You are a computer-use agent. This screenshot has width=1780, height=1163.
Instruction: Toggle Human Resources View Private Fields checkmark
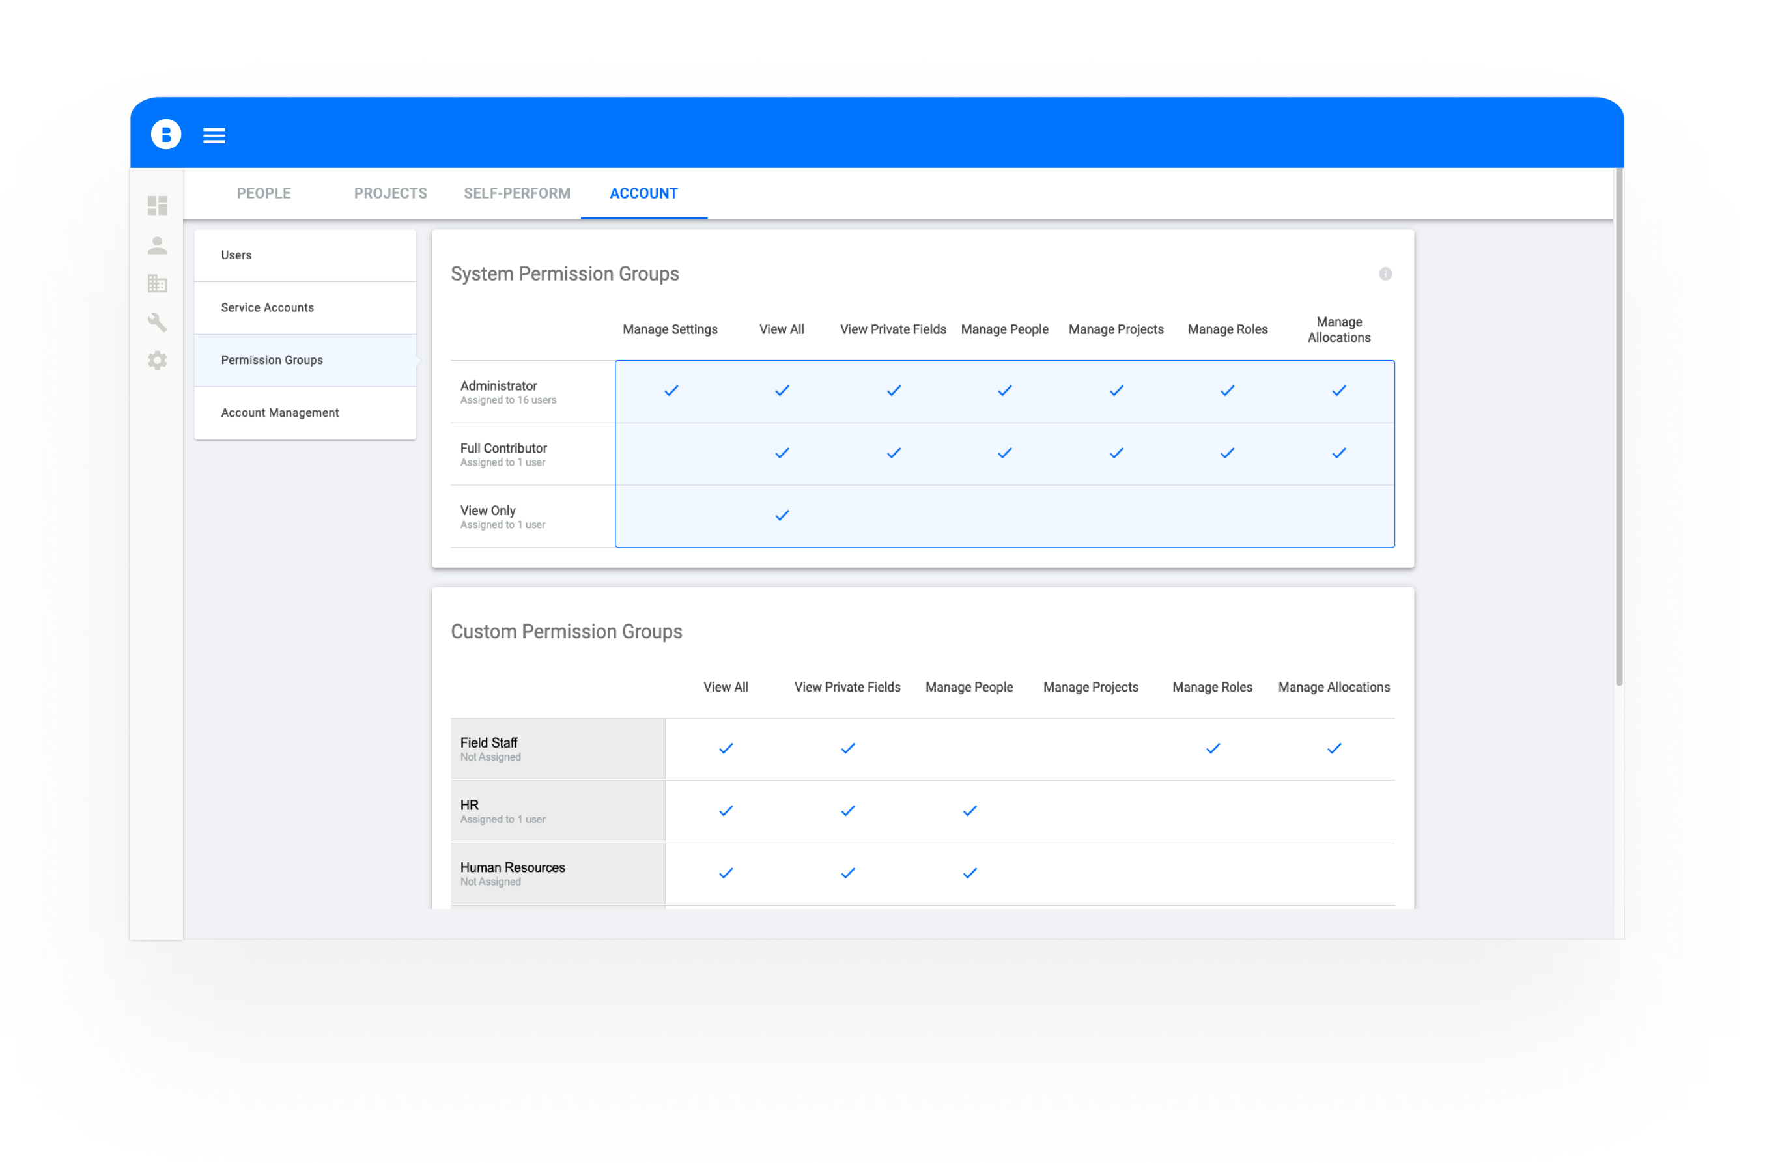coord(847,873)
